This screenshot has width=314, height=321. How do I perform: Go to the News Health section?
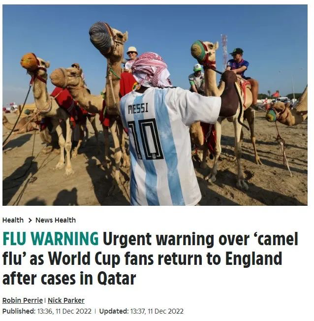click(x=56, y=220)
